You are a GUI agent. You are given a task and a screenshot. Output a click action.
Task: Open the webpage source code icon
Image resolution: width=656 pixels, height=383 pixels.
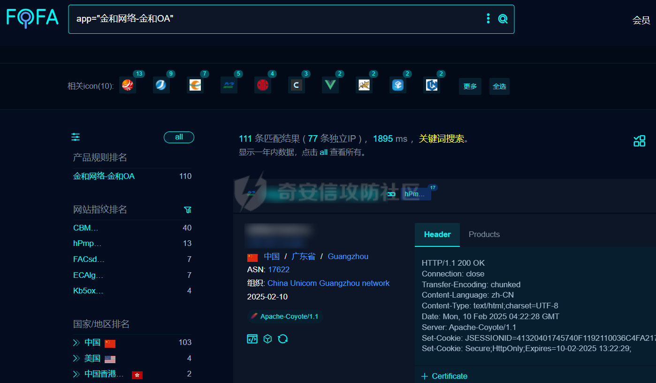coord(252,339)
